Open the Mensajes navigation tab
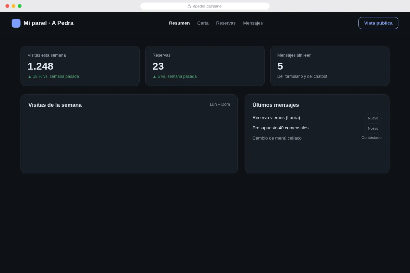Image resolution: width=410 pixels, height=273 pixels. tap(253, 23)
